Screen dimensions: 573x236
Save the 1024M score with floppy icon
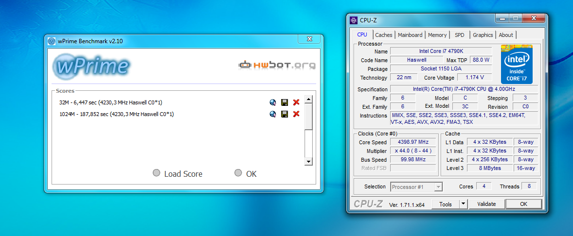coord(284,114)
